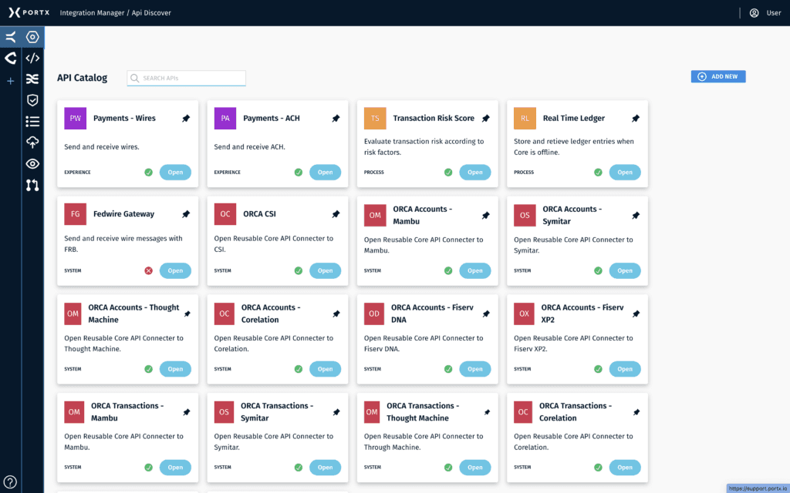Open the help question mark icon
790x493 pixels.
pos(10,482)
